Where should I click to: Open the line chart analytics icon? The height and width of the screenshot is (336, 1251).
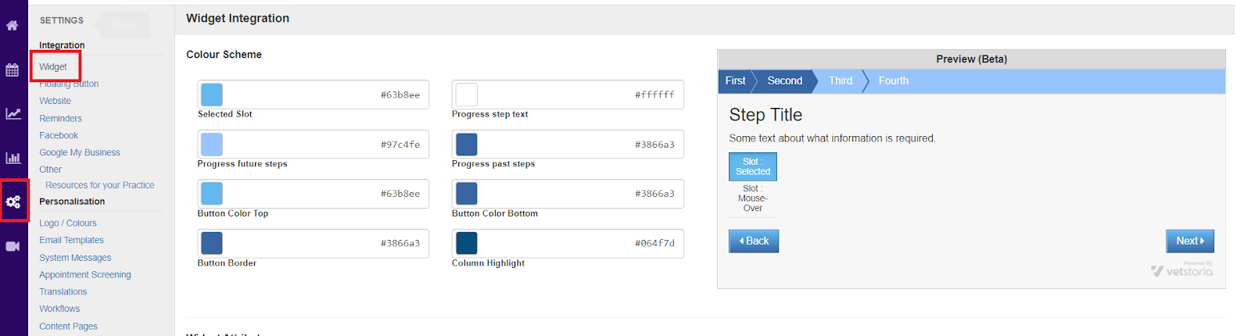click(x=13, y=114)
